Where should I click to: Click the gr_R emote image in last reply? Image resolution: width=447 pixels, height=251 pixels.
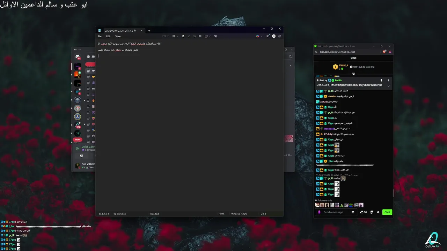pos(343,178)
